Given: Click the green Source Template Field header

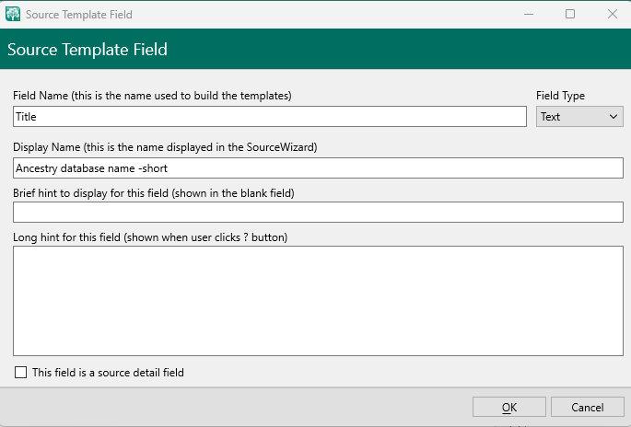Looking at the screenshot, I should pyautogui.click(x=88, y=50).
